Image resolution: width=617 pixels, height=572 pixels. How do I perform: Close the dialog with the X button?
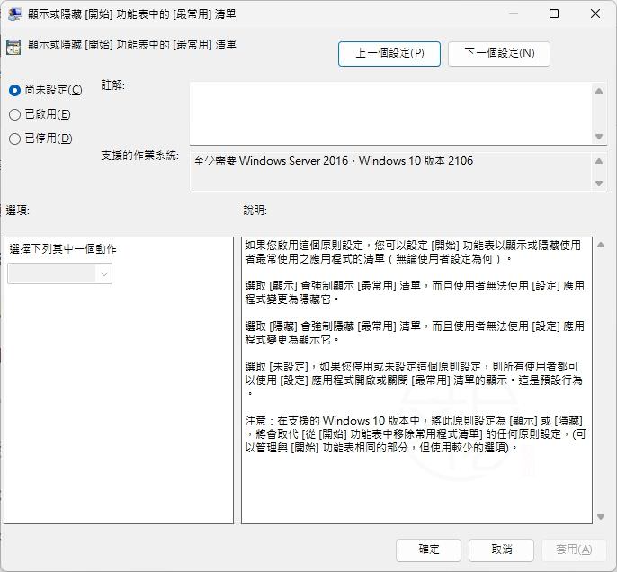(595, 14)
